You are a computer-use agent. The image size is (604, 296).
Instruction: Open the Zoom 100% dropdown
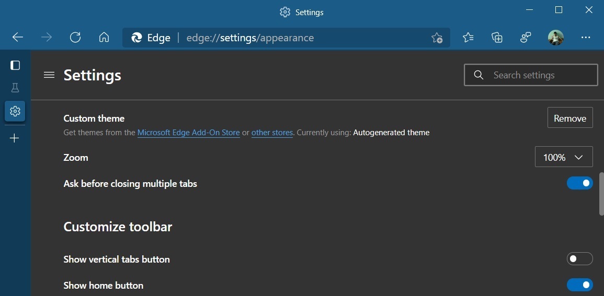click(563, 157)
